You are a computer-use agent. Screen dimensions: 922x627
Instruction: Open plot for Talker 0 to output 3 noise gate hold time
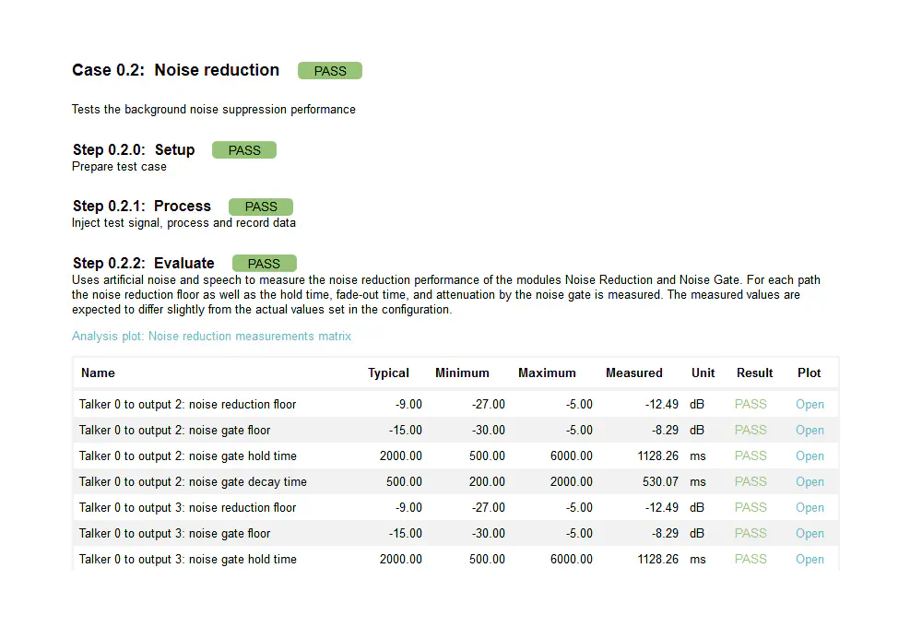(x=810, y=560)
